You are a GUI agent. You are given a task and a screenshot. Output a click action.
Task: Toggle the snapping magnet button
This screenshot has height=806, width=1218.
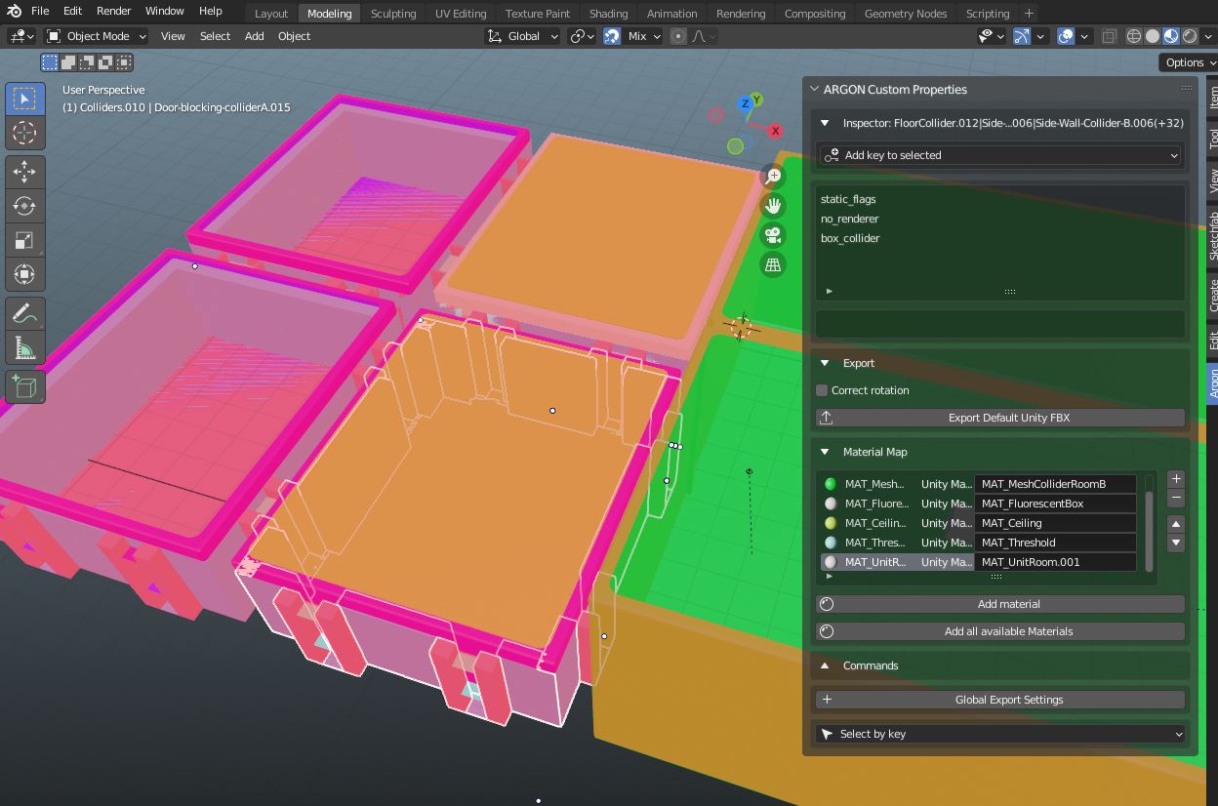coord(612,36)
